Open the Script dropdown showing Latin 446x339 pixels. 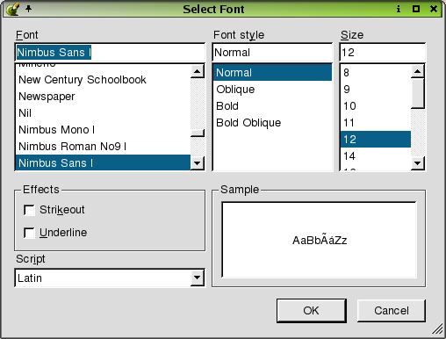click(x=110, y=278)
